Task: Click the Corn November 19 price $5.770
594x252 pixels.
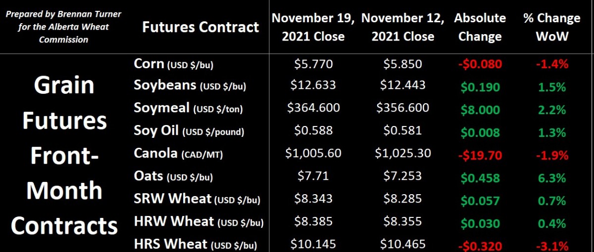Action: tap(313, 64)
